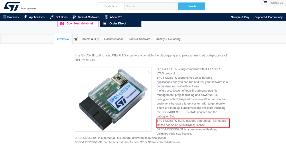Screen dimensions: 286x145
Task: Click text 'SPC5-UDESTK is fully compliant with IEEE1149.1'
Action: [x=189, y=69]
